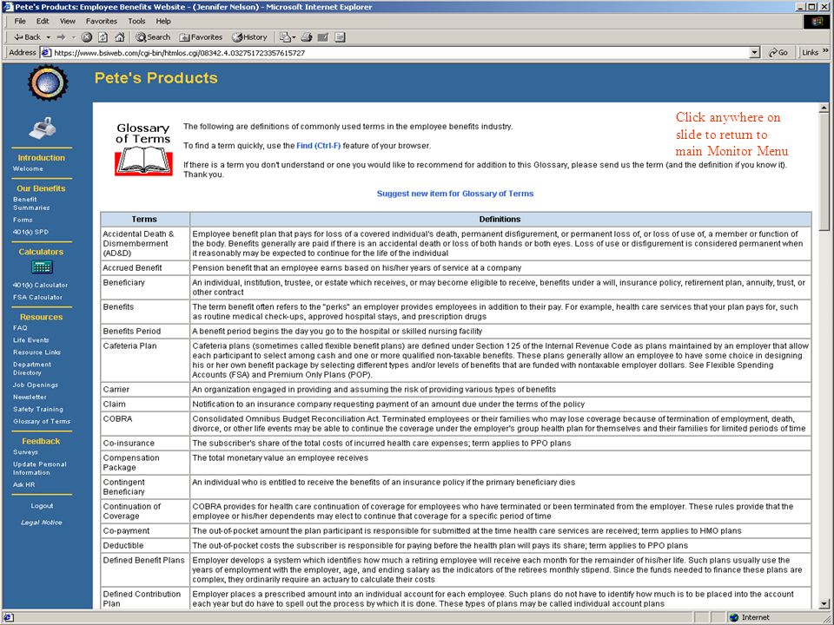Click the Cafeteria Plan term cell
The width and height of the screenshot is (834, 625).
point(145,360)
